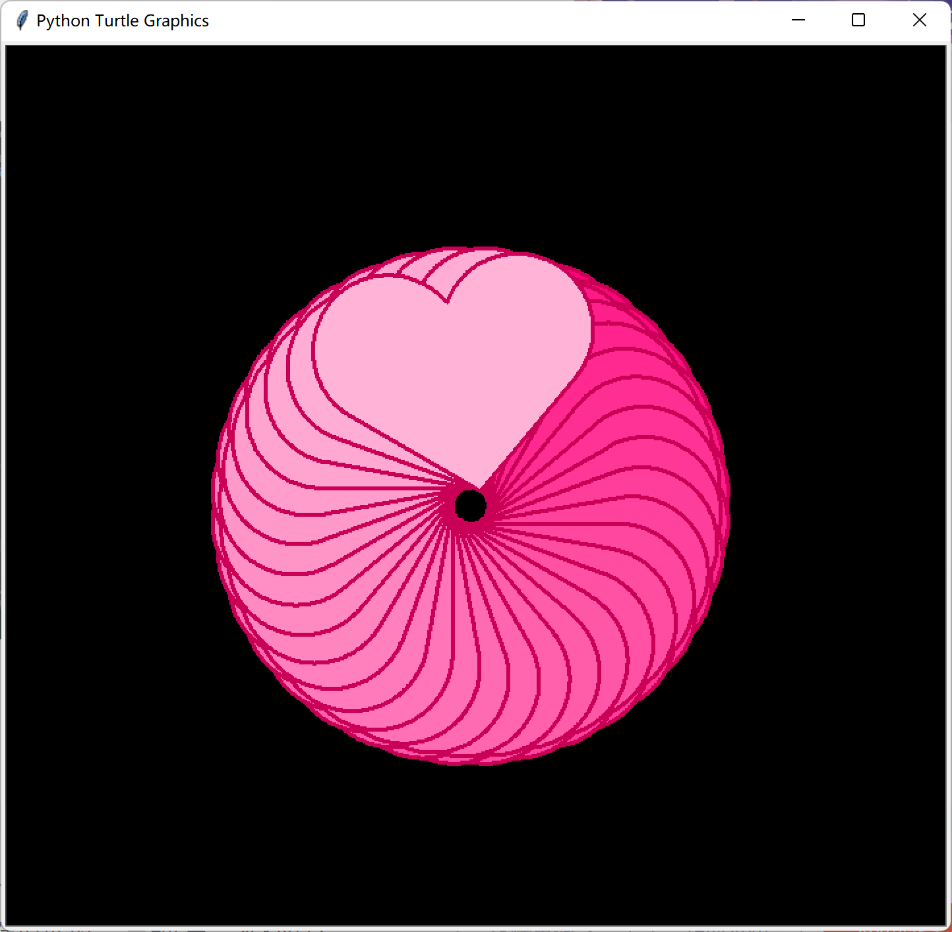Click the light pink heart shape
This screenshot has width=952, height=932.
coord(455,369)
